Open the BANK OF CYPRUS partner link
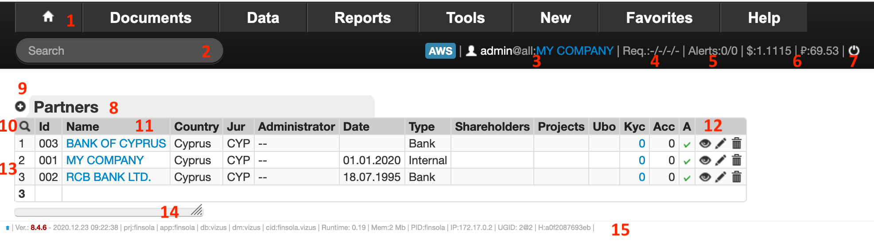874x245 pixels. coord(116,143)
